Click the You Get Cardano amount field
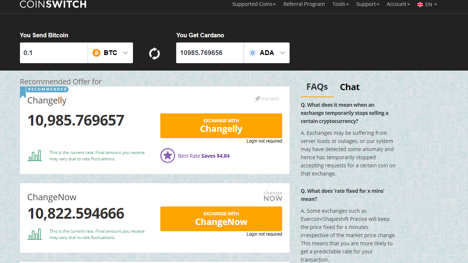 pyautogui.click(x=210, y=53)
